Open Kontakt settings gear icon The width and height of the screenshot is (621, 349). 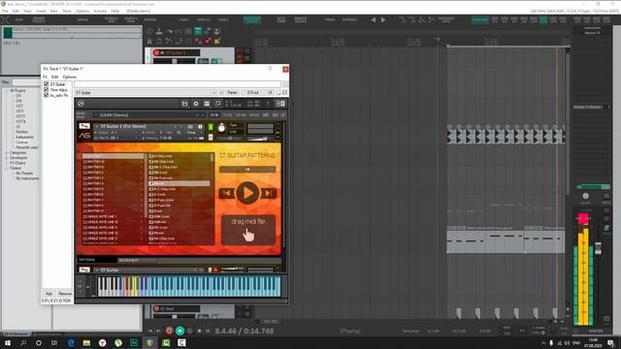(196, 104)
